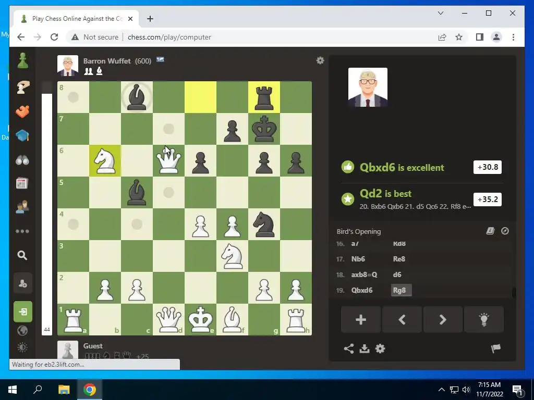Click the sign-up user icon in sidebar
534x400 pixels.
tap(23, 283)
